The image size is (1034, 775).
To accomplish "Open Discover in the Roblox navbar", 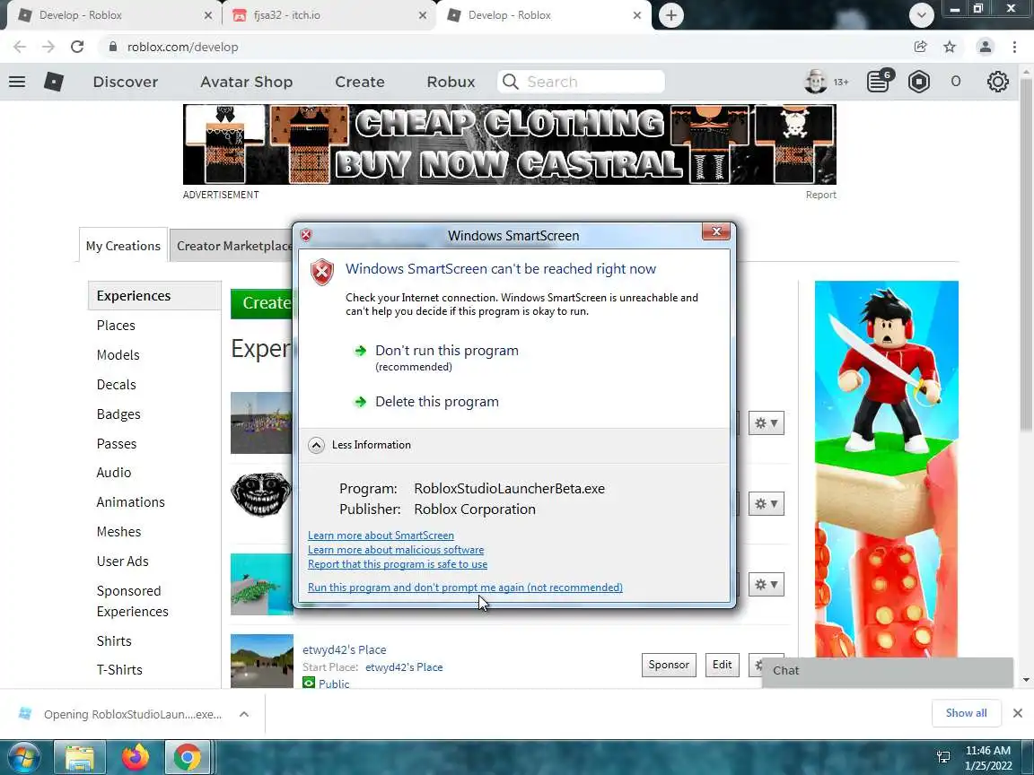I will pos(126,82).
